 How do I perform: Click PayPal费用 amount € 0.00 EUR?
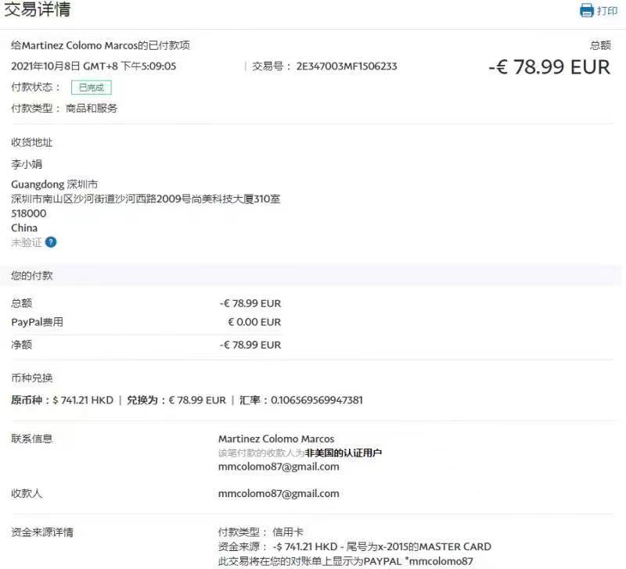[x=254, y=322]
